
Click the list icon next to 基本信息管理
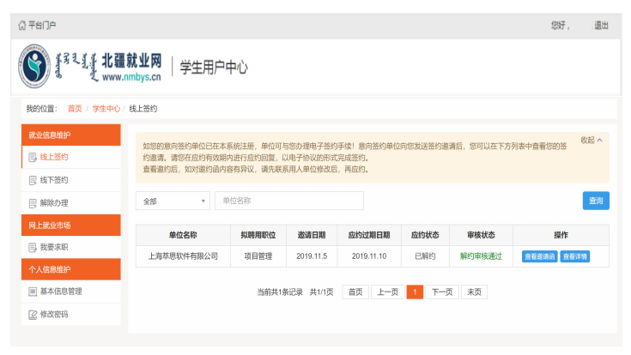[33, 292]
